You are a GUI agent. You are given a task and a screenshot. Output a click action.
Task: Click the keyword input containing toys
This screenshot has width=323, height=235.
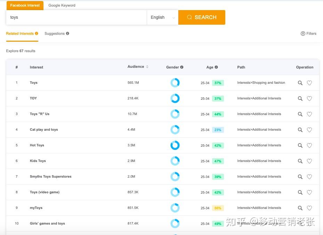pos(76,17)
